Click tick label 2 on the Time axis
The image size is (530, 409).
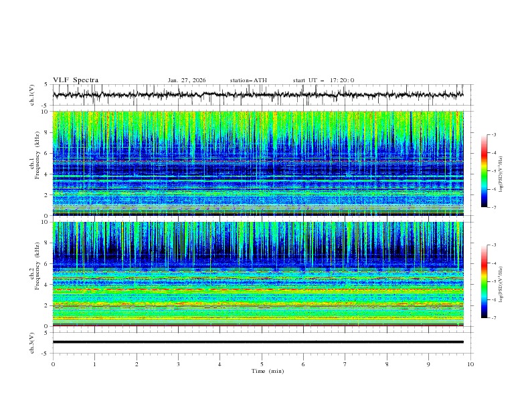pos(137,364)
